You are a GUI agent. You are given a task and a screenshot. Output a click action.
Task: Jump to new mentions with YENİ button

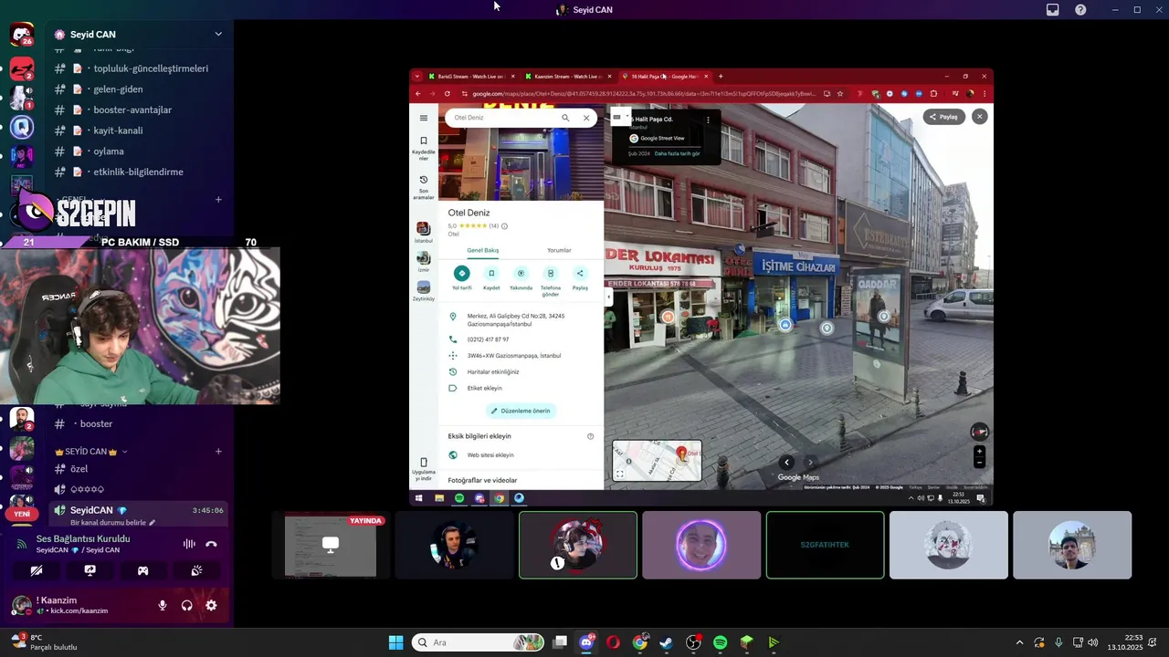point(22,514)
